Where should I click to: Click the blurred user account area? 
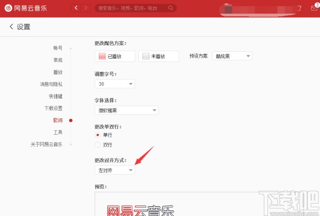point(257,10)
